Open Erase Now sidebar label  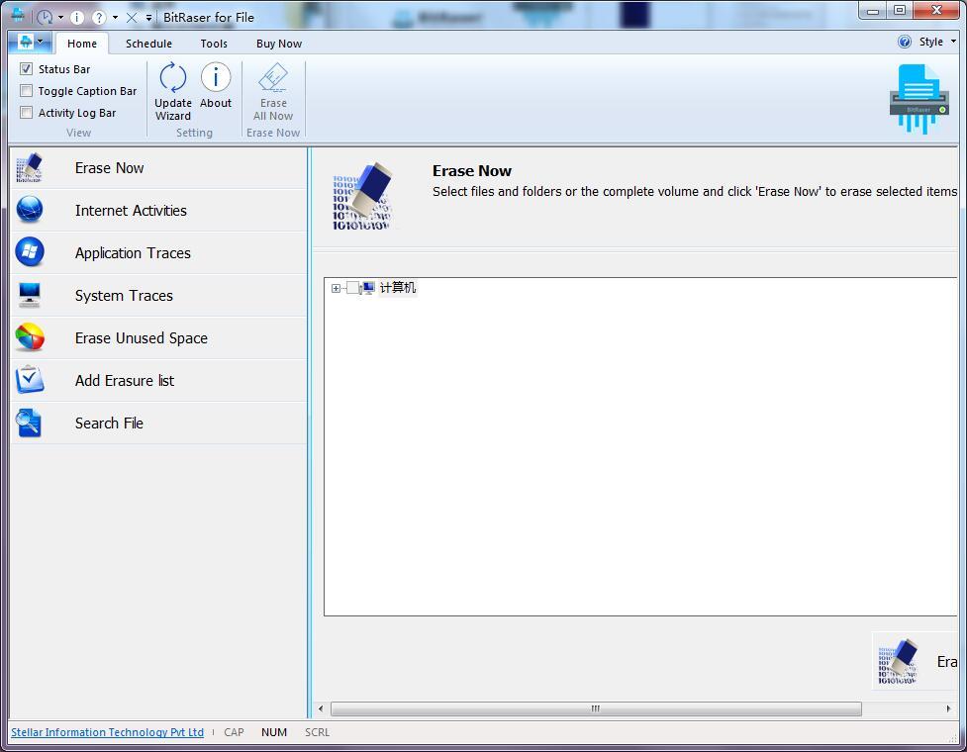coord(109,167)
